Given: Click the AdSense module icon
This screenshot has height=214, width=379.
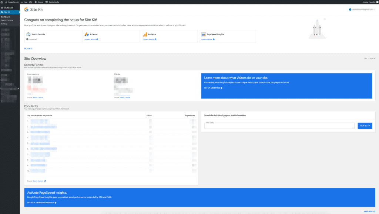Looking at the screenshot, I should coord(87,34).
